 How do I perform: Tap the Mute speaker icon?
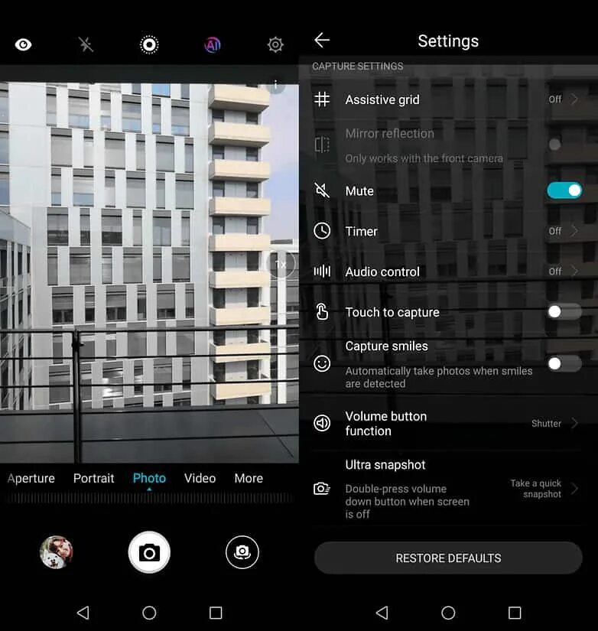pyautogui.click(x=322, y=190)
